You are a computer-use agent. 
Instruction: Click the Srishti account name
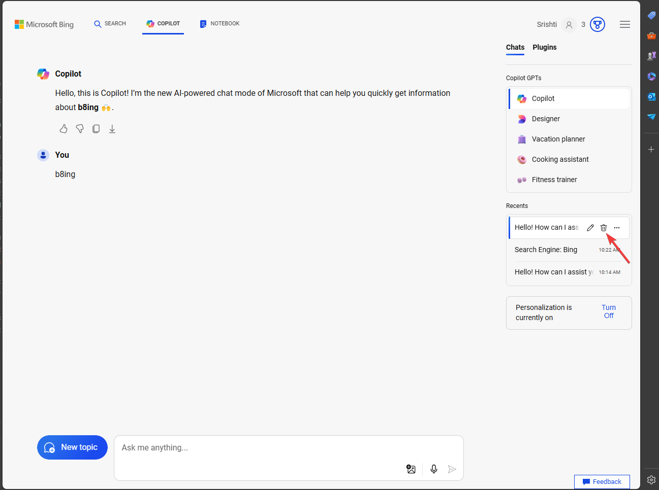pyautogui.click(x=547, y=24)
